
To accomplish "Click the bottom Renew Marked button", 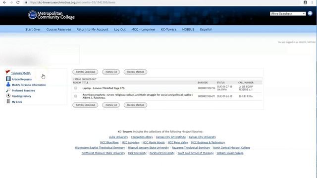I will [135, 105].
